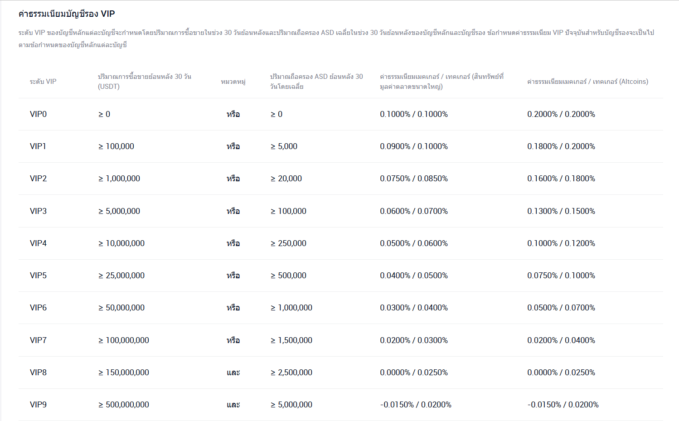
Task: Select the VIP8 row label
Action: [x=38, y=373]
